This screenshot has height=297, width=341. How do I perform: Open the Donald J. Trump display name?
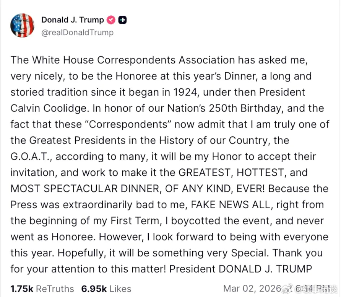coord(73,20)
